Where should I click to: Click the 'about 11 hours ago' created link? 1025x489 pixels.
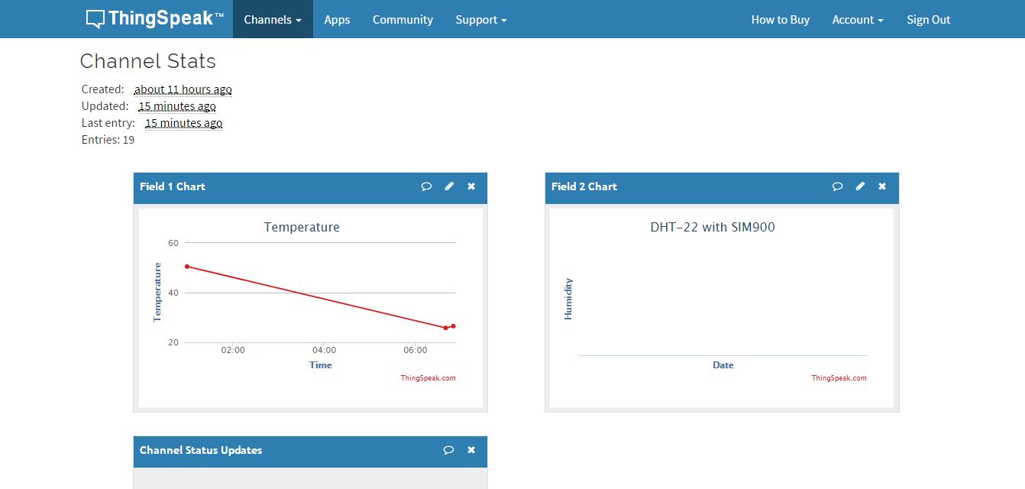click(183, 89)
